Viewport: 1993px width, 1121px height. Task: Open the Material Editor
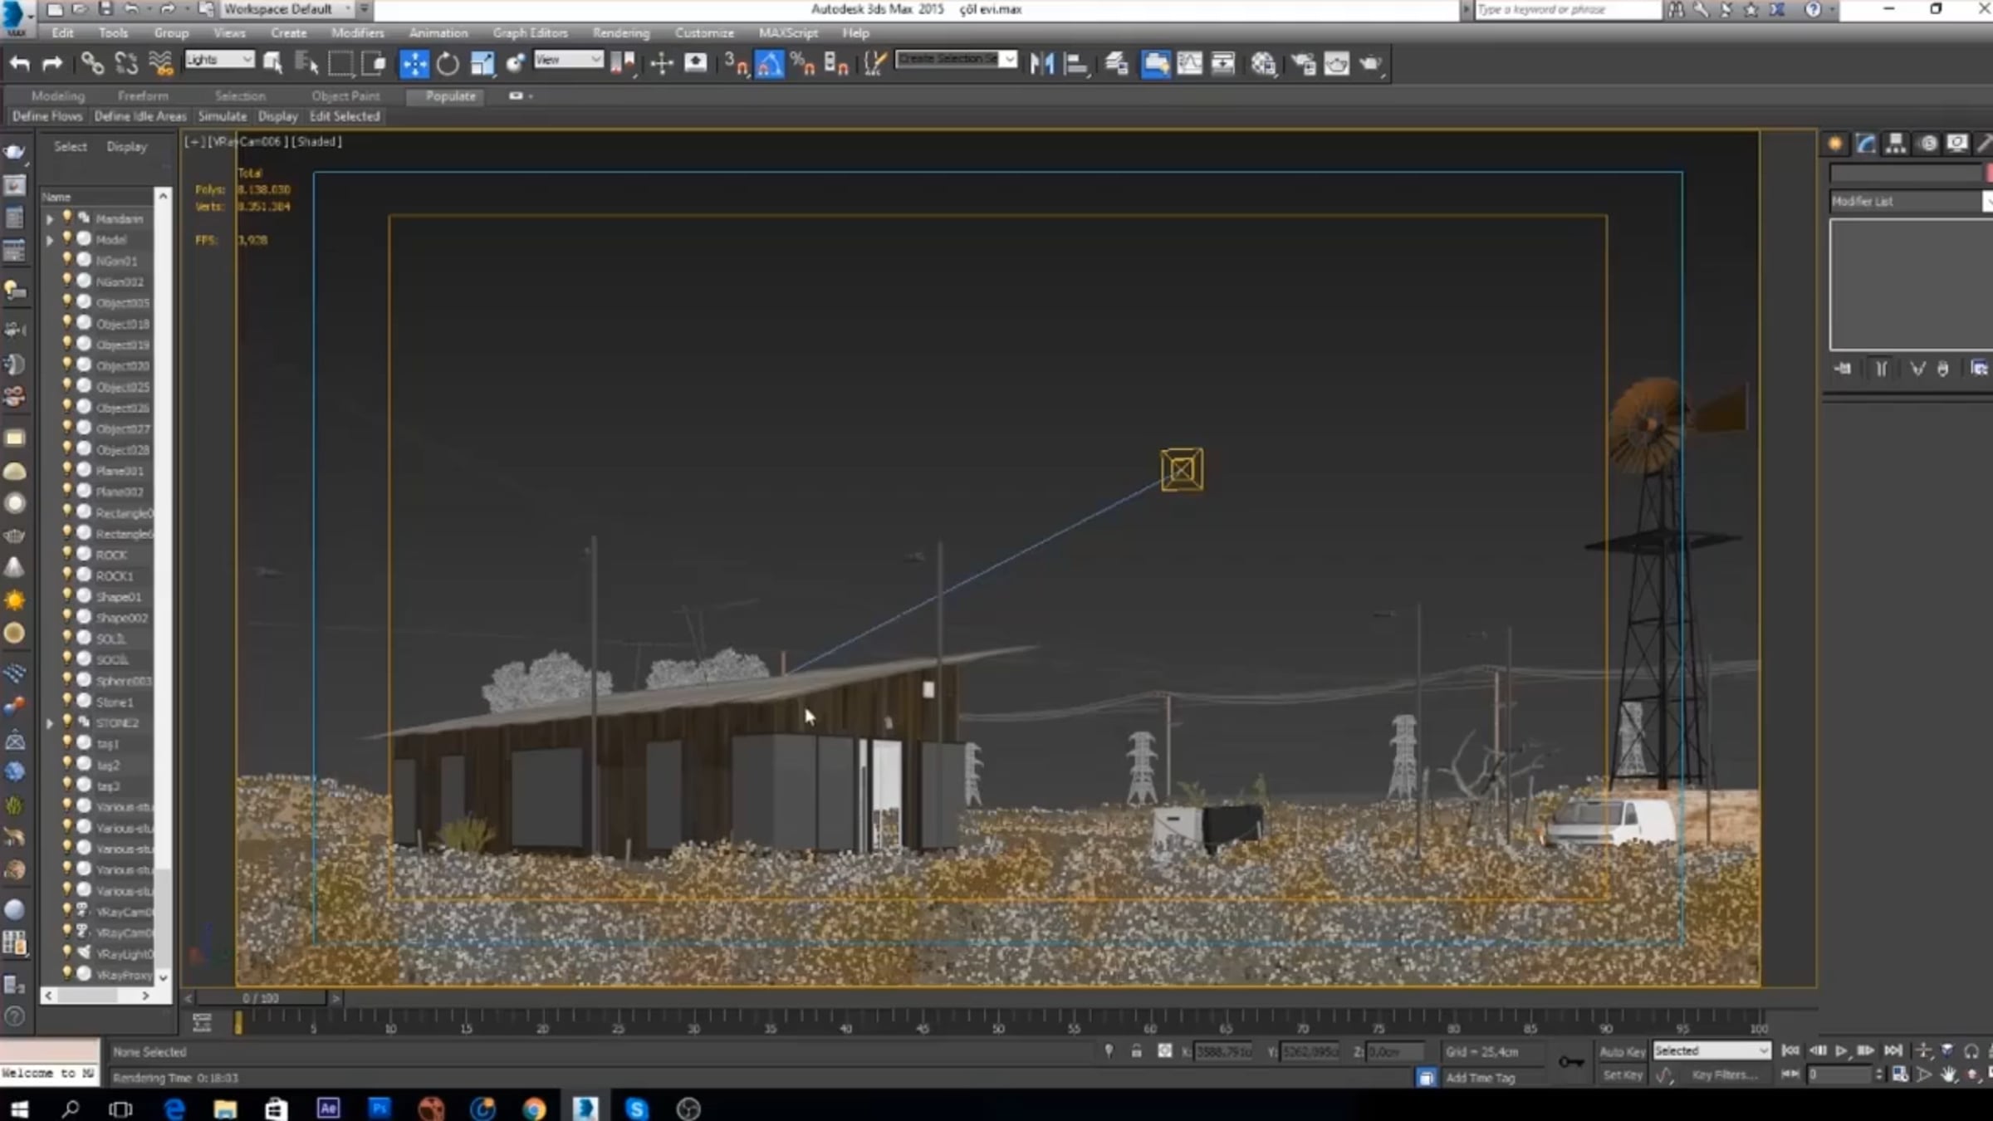[x=1264, y=63]
